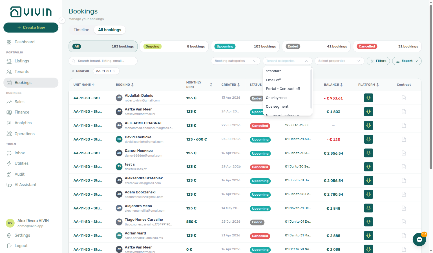Click platform download icon for Abdullah Dalmis
Screen dimensions: 433x253
(368, 98)
